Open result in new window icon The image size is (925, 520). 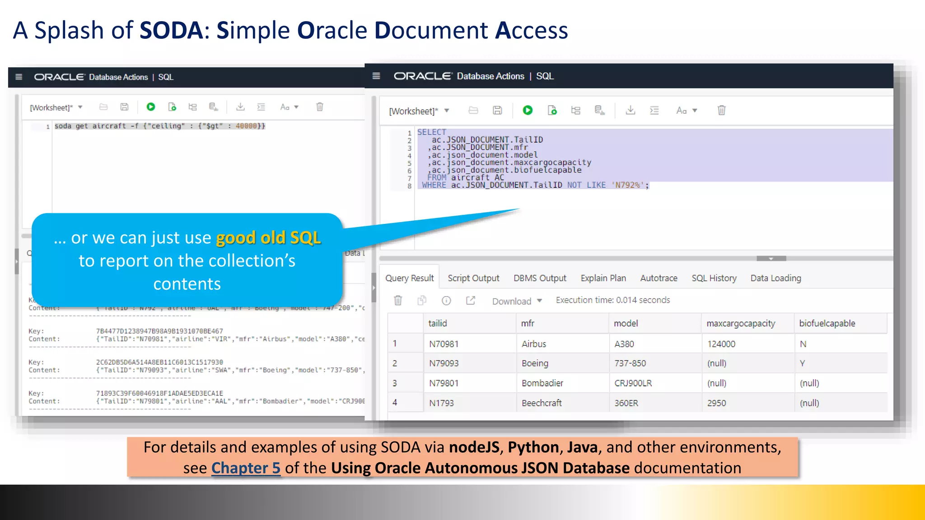(471, 301)
